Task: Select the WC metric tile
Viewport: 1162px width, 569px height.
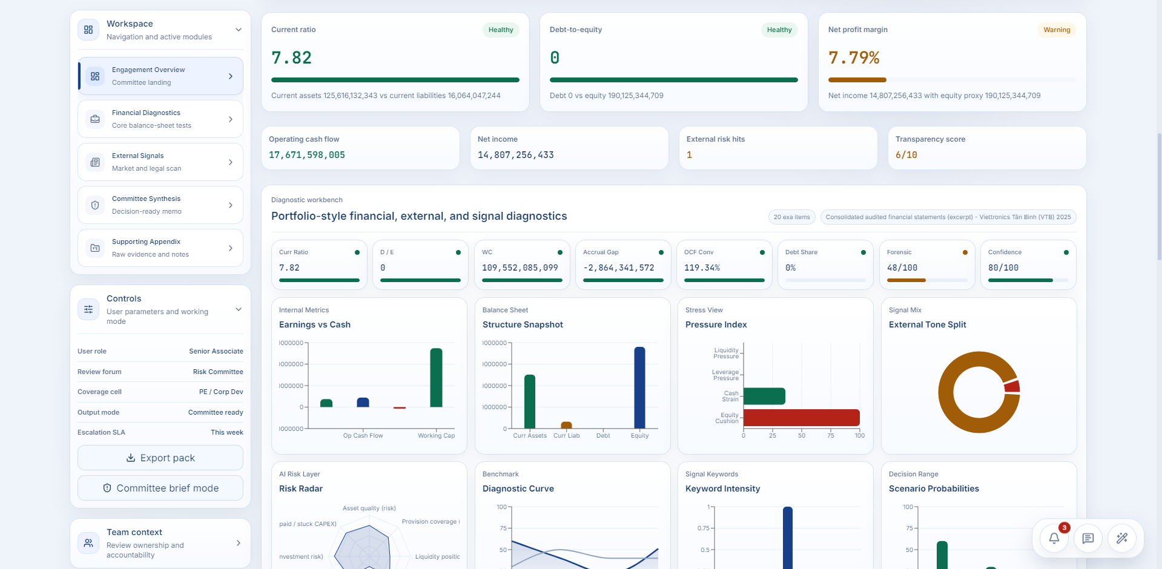Action: 522,265
